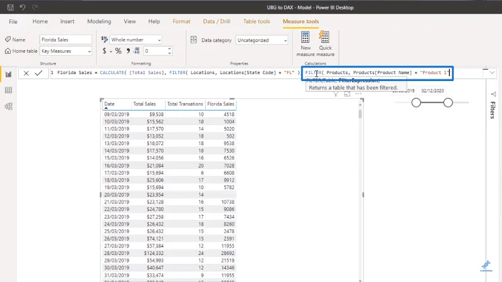Increase decimal places stepper arrow

pos(169,49)
